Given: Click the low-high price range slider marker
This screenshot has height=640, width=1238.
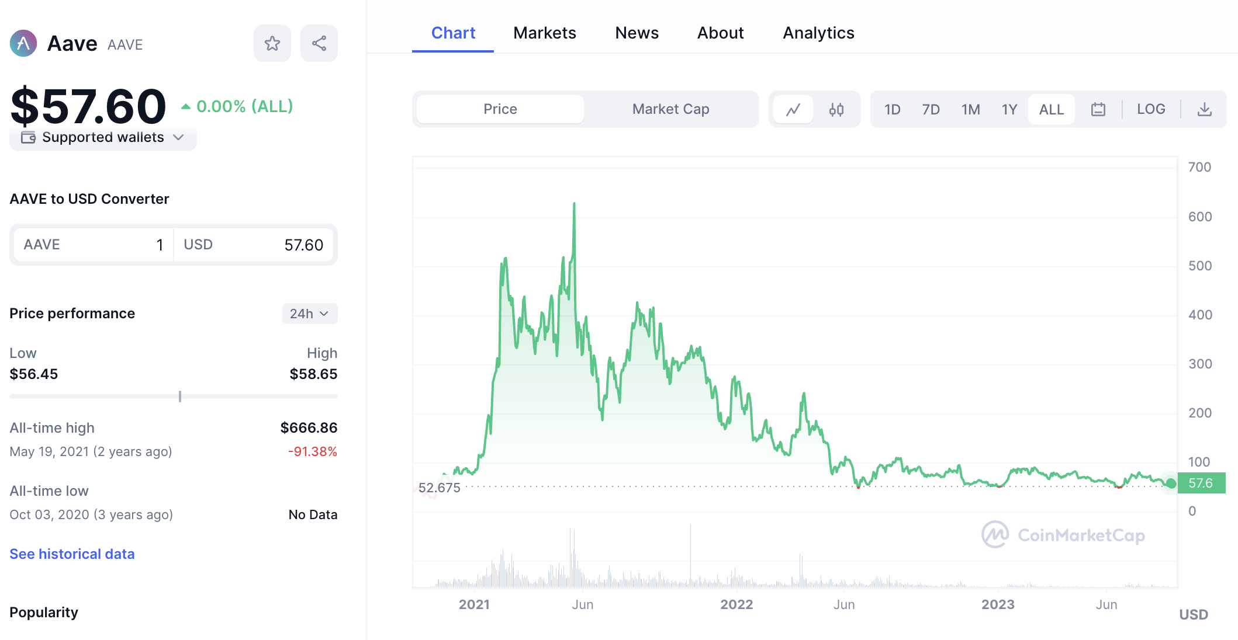Looking at the screenshot, I should [x=180, y=396].
